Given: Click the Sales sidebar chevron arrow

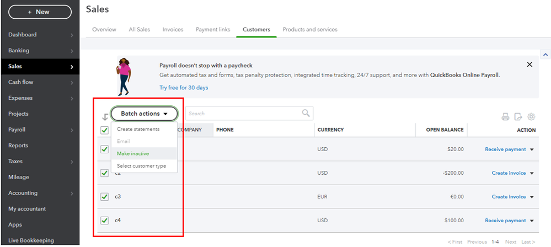Looking at the screenshot, I should pyautogui.click(x=72, y=67).
